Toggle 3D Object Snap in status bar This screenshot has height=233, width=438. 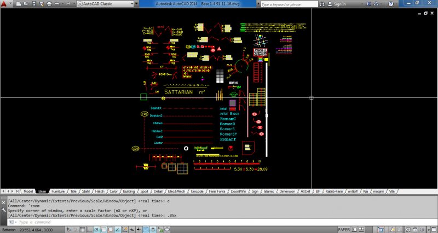(111, 230)
